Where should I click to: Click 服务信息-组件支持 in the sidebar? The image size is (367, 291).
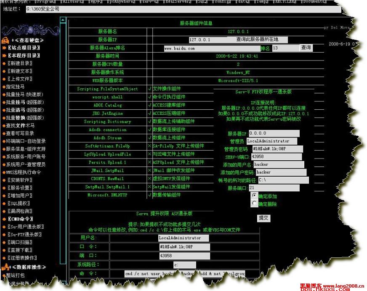point(26,149)
